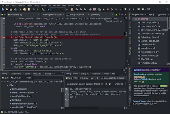The height and width of the screenshot is (114, 170).
Task: Open the replace tool icon
Action: [x=72, y=9]
